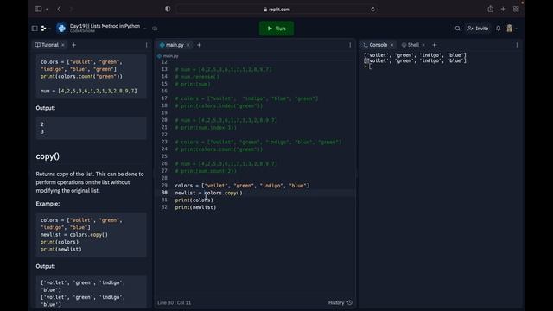Reload the page with the refresh icon

372,10
